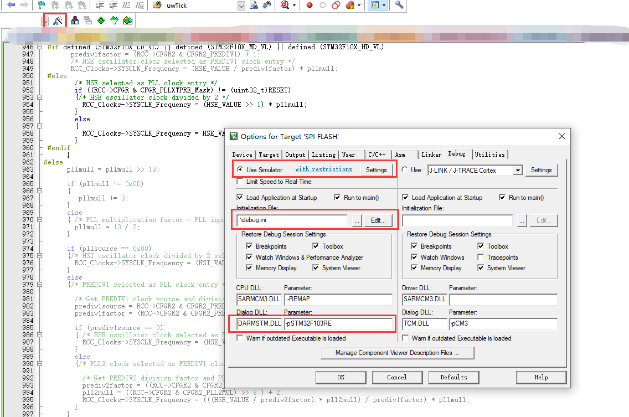Toggle J-LINK side Run to main()
Image resolution: width=629 pixels, height=417 pixels.
pyautogui.click(x=502, y=198)
